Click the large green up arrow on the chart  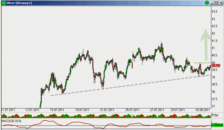click(206, 45)
